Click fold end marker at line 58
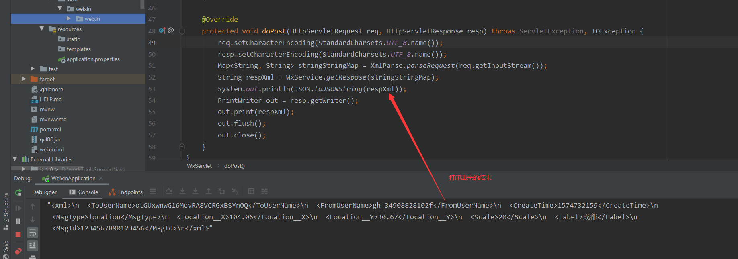 (x=182, y=146)
